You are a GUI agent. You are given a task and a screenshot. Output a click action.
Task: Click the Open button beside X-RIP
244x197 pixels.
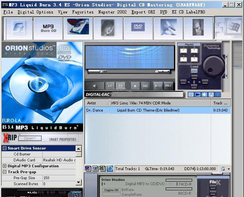click(30, 138)
